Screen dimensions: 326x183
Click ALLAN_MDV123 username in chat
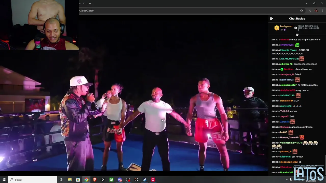(x=289, y=59)
